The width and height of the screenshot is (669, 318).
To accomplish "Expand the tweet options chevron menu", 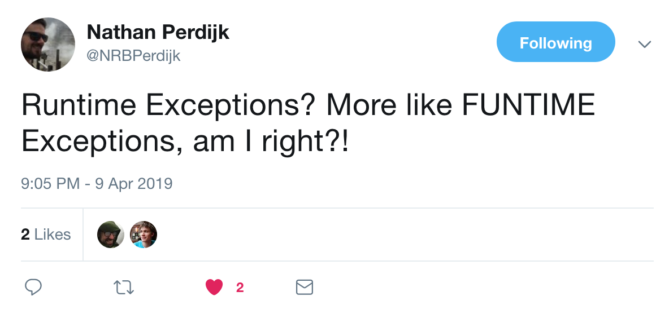I will point(644,44).
